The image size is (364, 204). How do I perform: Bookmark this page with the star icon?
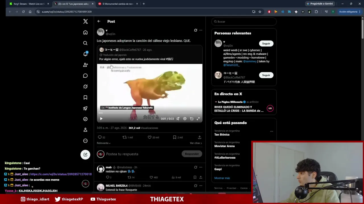click(x=260, y=12)
